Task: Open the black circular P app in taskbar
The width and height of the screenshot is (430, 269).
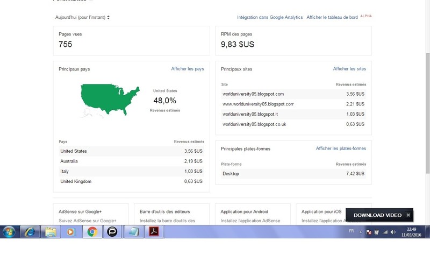Action: click(112, 232)
